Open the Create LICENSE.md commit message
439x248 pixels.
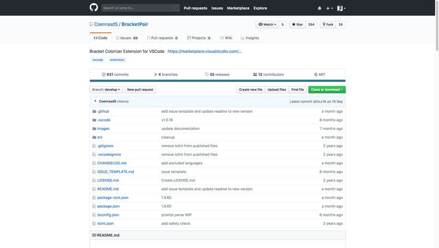click(178, 181)
